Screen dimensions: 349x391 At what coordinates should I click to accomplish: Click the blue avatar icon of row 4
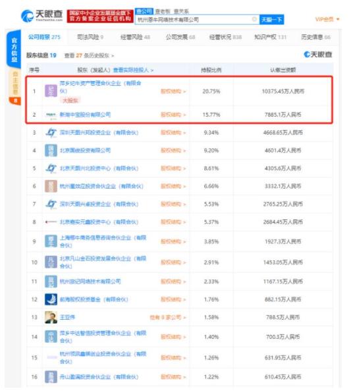point(51,150)
